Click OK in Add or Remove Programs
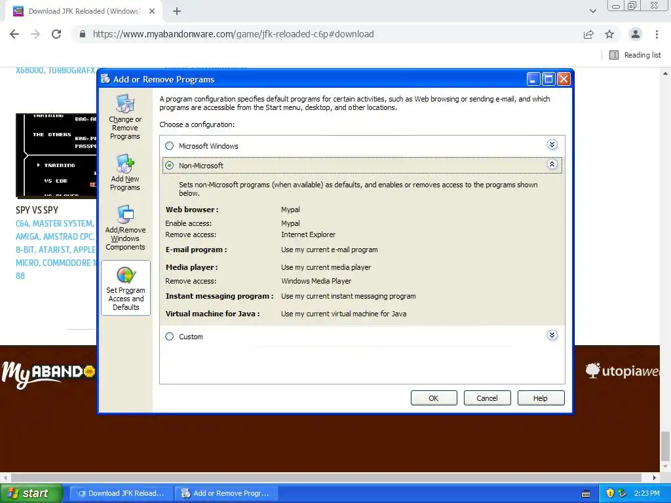Image resolution: width=671 pixels, height=503 pixels. click(x=434, y=398)
